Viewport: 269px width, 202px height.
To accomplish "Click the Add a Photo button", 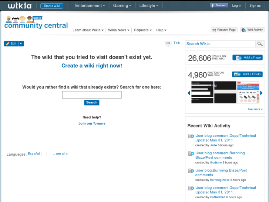I will pyautogui.click(x=247, y=74).
